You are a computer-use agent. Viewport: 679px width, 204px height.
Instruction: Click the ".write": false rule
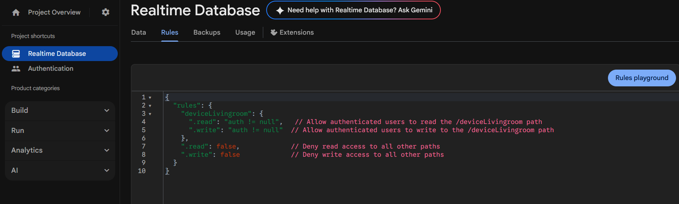[211, 154]
